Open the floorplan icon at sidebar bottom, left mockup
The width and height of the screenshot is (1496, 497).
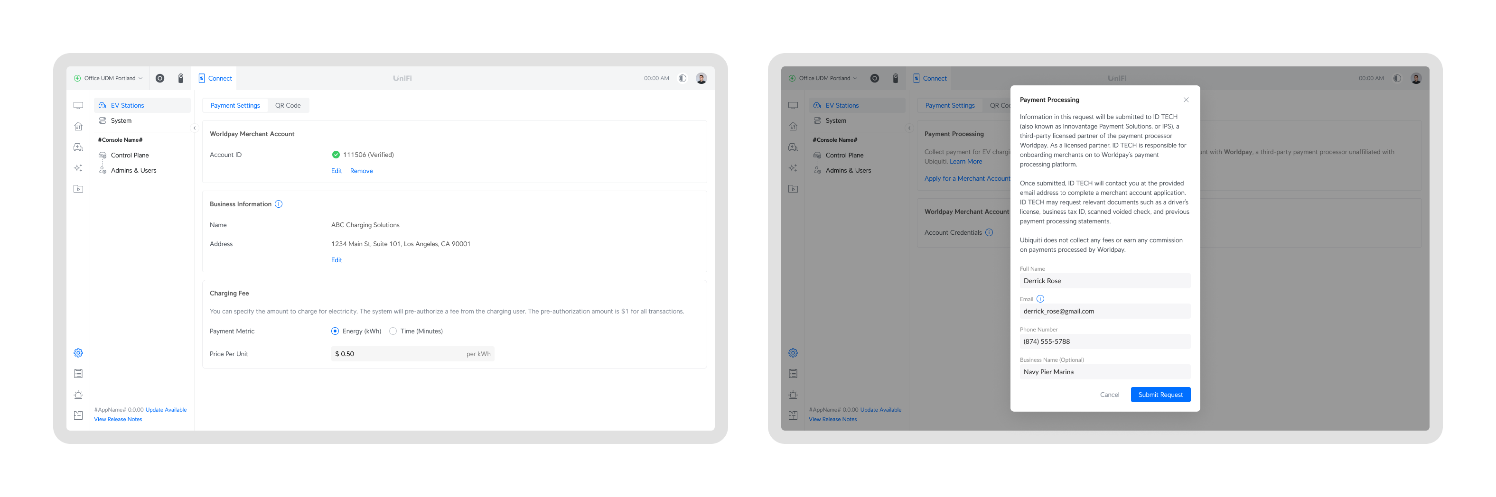(x=78, y=416)
